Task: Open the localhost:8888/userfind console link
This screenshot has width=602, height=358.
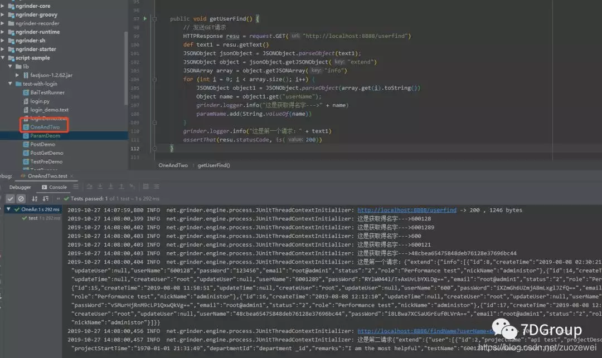Action: coord(407,210)
